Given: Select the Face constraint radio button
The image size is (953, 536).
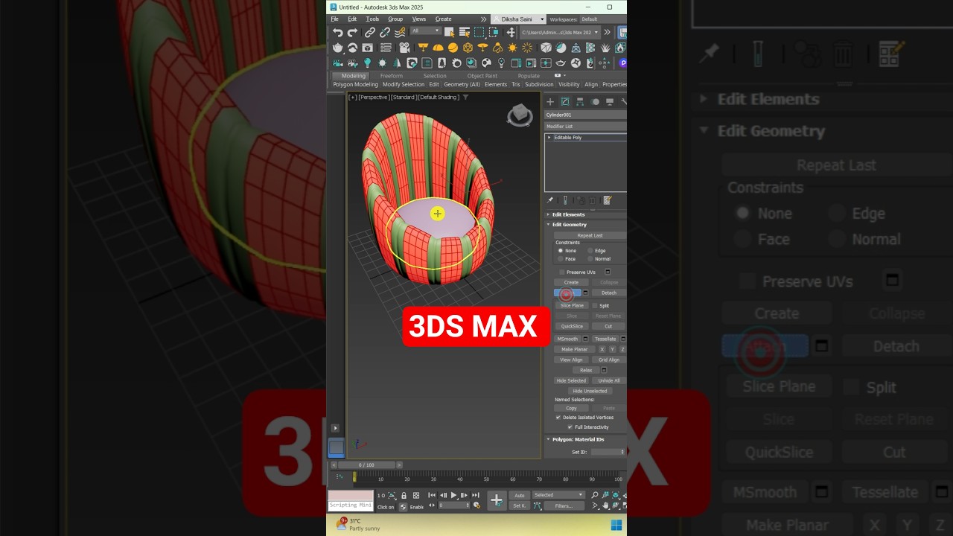Looking at the screenshot, I should (561, 259).
